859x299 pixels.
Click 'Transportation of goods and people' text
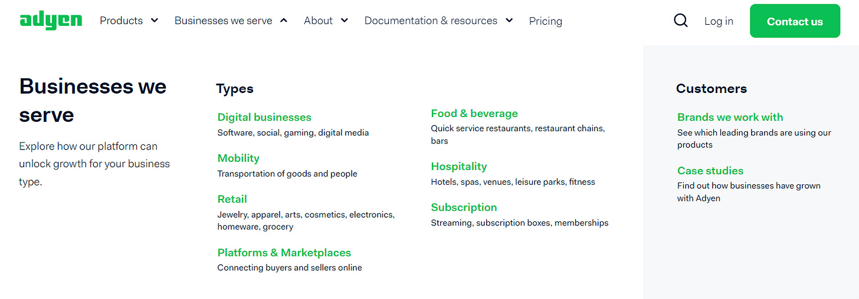[x=287, y=174]
